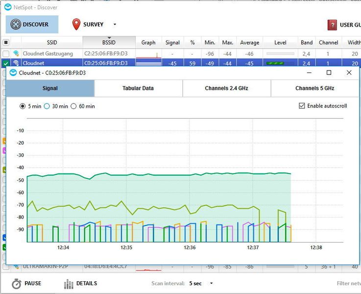Expand the Scan interval dropdown
This screenshot has height=294, width=361.
[x=212, y=283]
